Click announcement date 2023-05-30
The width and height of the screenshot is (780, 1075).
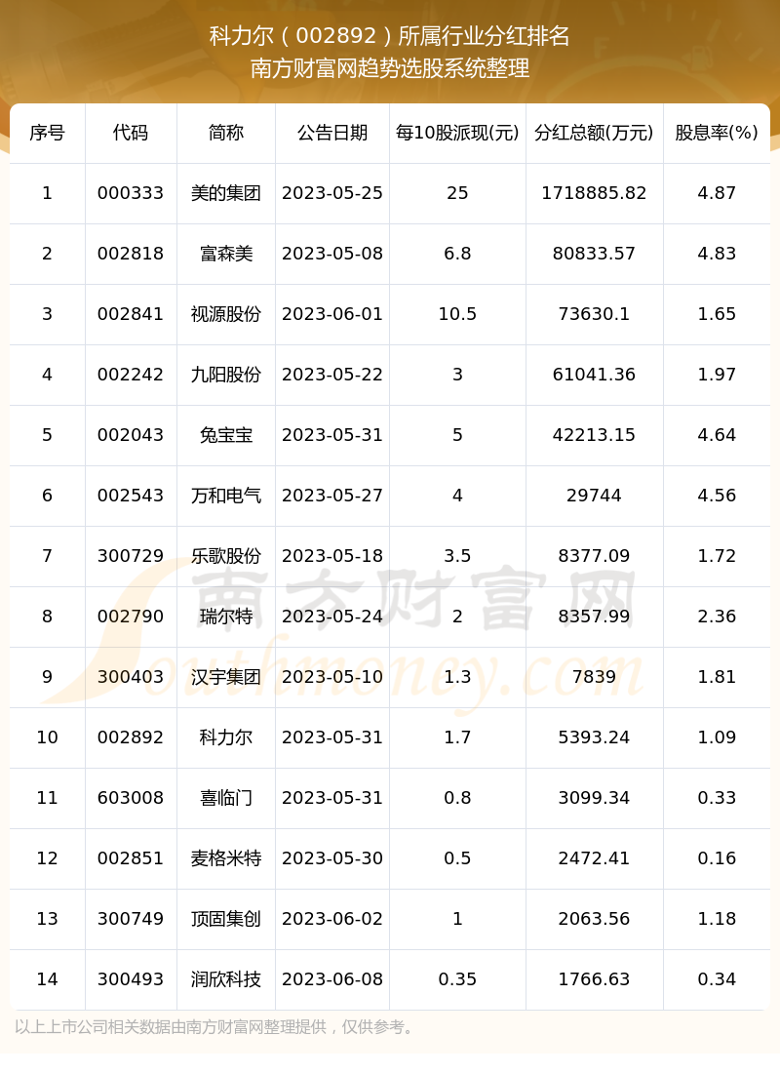click(332, 858)
